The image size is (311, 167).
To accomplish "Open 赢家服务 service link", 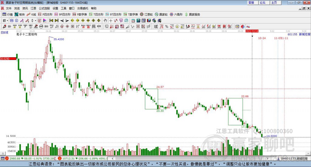I will (192, 15).
